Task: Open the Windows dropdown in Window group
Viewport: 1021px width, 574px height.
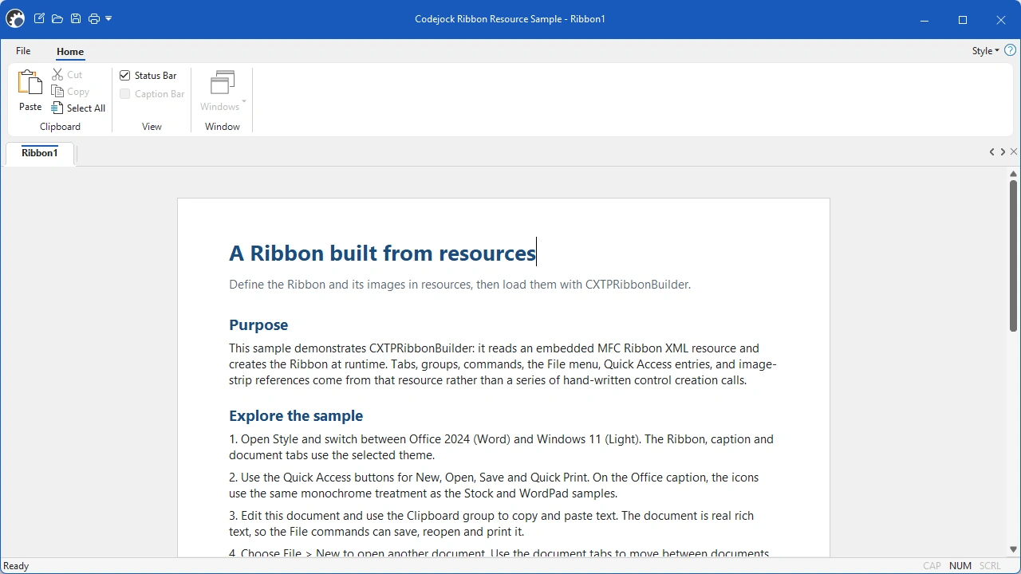Action: (x=223, y=91)
